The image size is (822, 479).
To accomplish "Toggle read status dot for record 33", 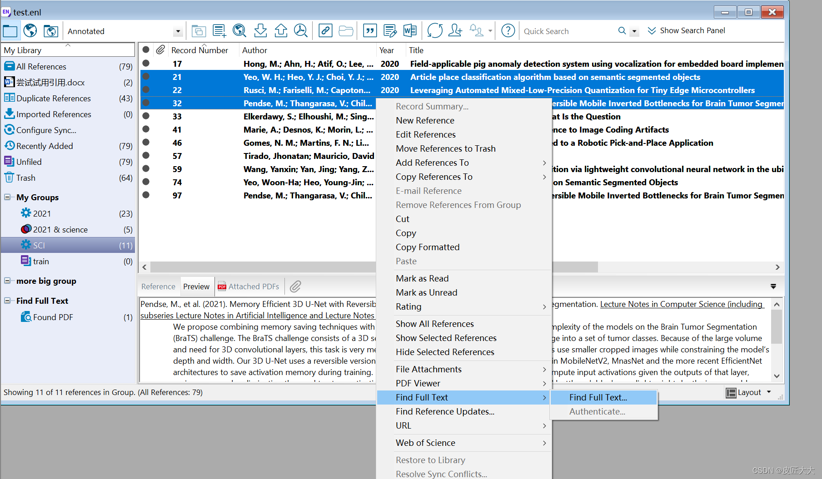I will tap(146, 116).
